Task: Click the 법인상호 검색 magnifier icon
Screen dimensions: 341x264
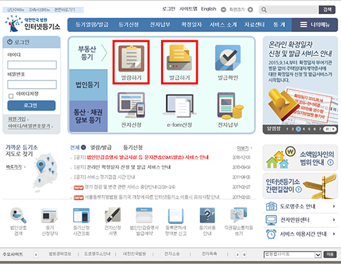Action: pyautogui.click(x=18, y=215)
